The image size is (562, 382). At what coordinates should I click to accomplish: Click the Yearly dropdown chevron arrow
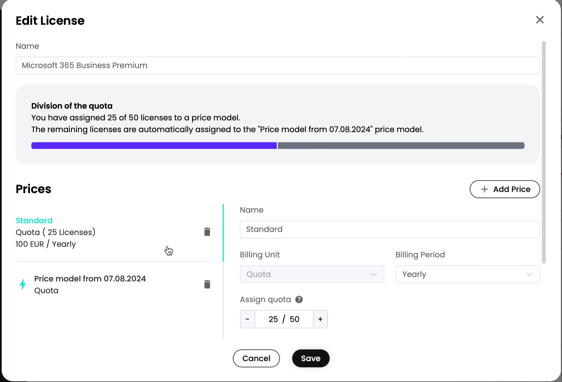pyautogui.click(x=529, y=274)
